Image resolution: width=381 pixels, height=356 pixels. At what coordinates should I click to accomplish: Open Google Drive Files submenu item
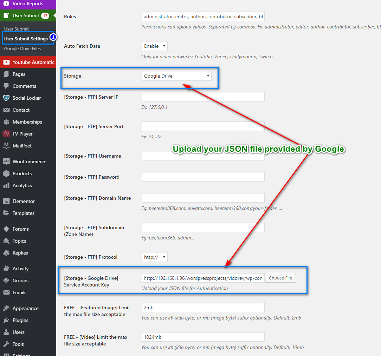(22, 49)
